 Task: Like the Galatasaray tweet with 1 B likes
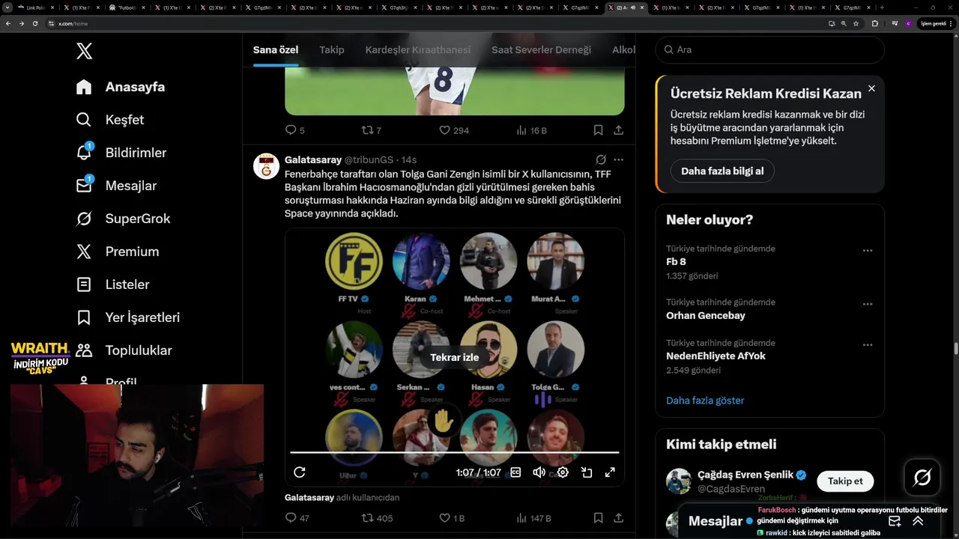[452, 518]
